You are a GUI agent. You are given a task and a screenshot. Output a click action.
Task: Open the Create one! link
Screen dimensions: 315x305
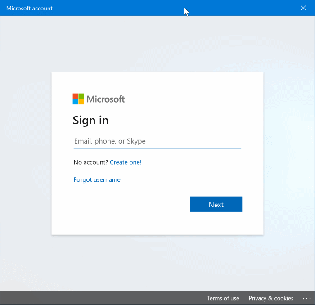[126, 162]
